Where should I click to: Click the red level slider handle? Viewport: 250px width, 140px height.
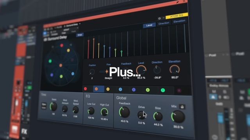click(89, 41)
